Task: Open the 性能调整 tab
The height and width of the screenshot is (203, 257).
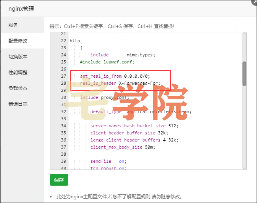Action: point(18,72)
